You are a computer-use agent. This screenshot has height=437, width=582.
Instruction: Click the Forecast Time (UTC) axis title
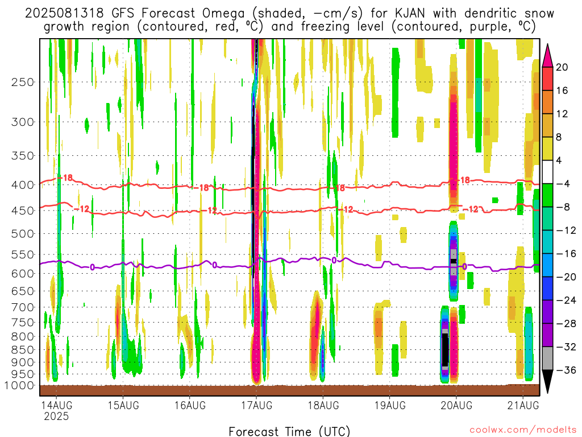pyautogui.click(x=289, y=431)
